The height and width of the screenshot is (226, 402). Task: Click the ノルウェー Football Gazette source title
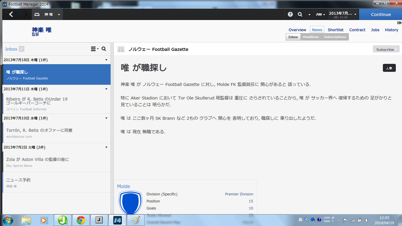pyautogui.click(x=158, y=49)
